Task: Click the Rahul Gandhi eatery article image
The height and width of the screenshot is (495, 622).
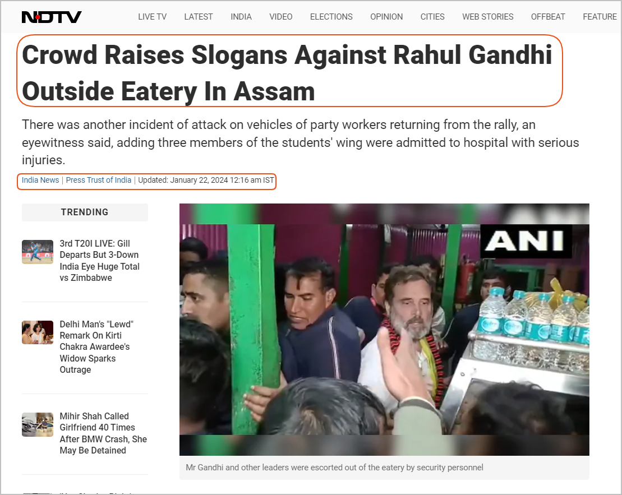Action: [x=384, y=330]
